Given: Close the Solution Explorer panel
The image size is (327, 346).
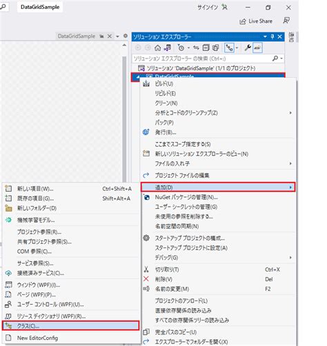Looking at the screenshot, I should click(279, 37).
